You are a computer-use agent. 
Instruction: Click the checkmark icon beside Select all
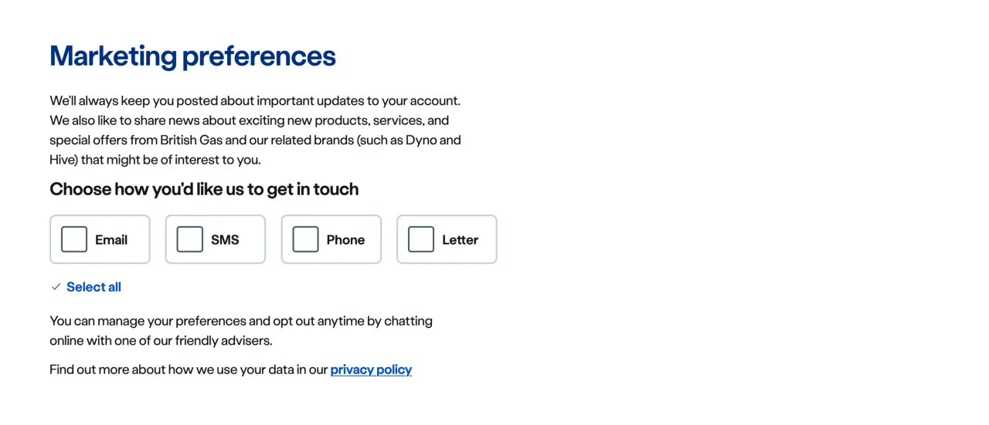[56, 287]
